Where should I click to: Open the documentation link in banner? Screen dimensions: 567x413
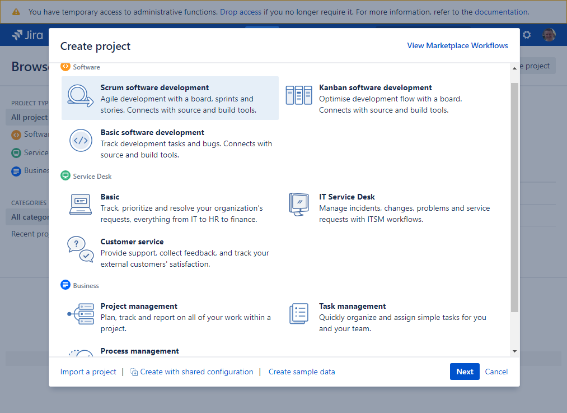click(501, 12)
